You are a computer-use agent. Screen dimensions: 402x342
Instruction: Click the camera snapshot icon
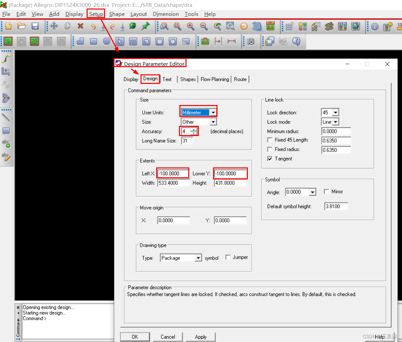point(251,42)
